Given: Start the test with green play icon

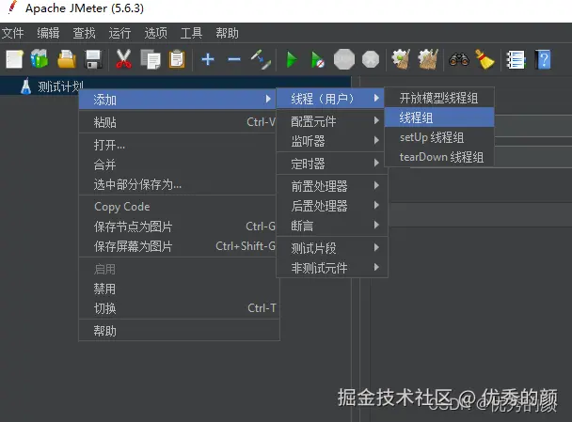Looking at the screenshot, I should click(x=292, y=59).
